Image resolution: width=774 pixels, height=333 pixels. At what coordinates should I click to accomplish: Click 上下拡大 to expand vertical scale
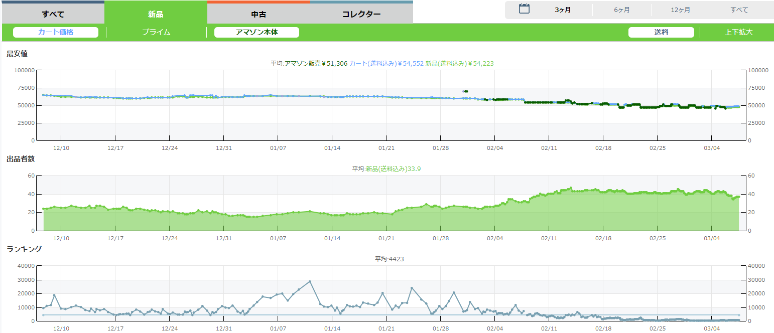click(738, 32)
